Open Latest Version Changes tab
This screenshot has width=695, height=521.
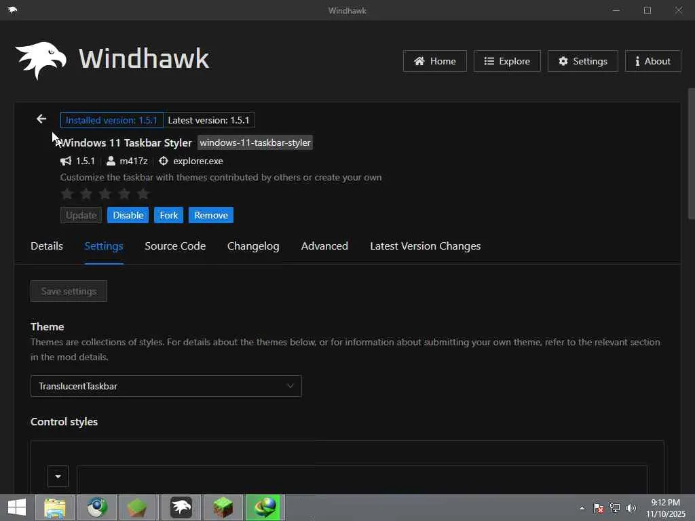[425, 246]
